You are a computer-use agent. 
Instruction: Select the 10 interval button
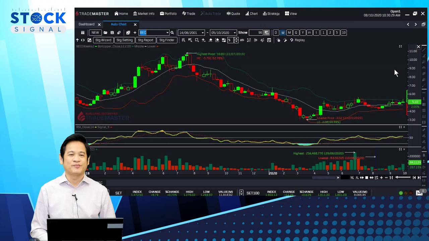click(x=344, y=32)
